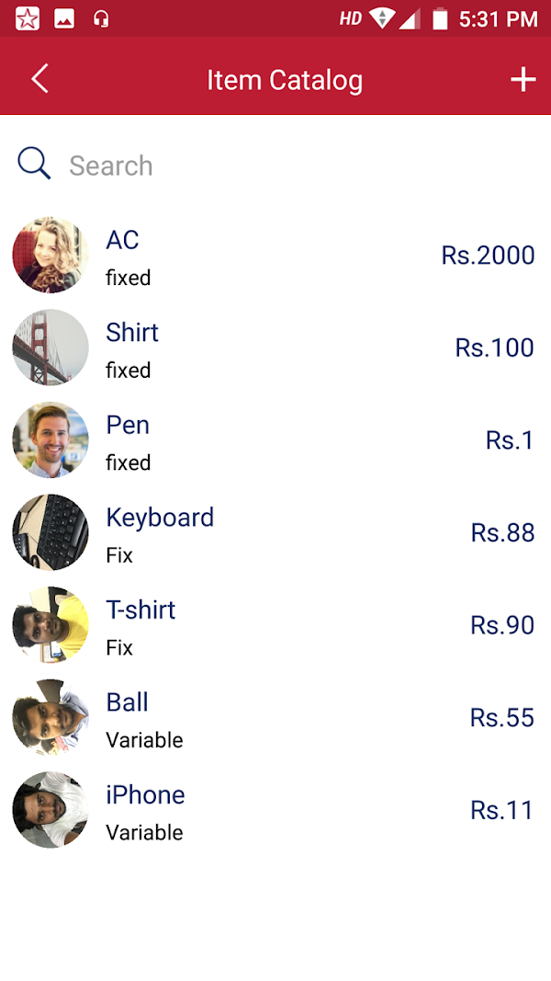Open the Keyboard item name
The width and height of the screenshot is (551, 981).
[x=160, y=517]
